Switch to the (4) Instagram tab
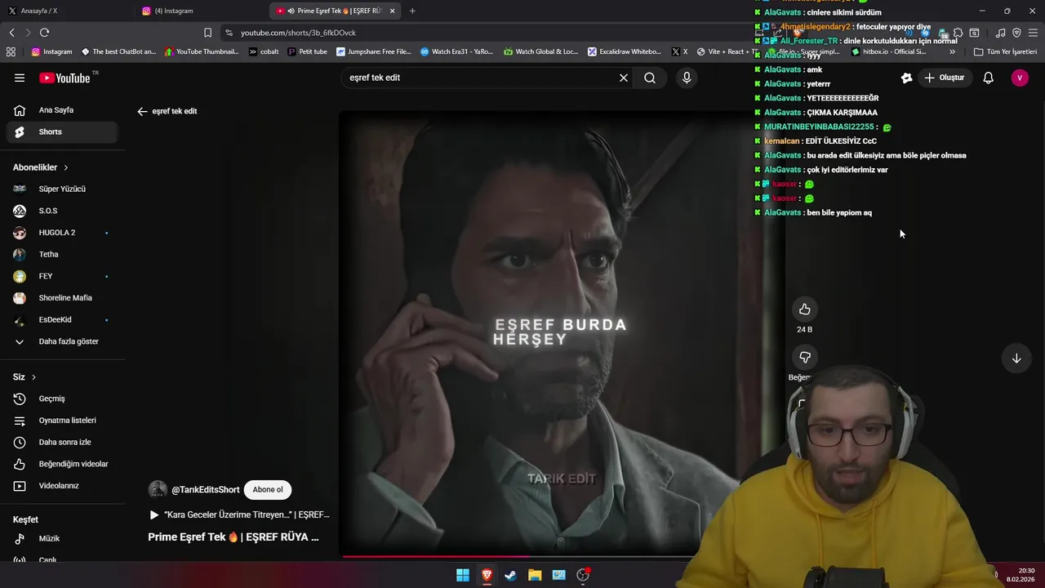The height and width of the screenshot is (588, 1045). point(202,11)
